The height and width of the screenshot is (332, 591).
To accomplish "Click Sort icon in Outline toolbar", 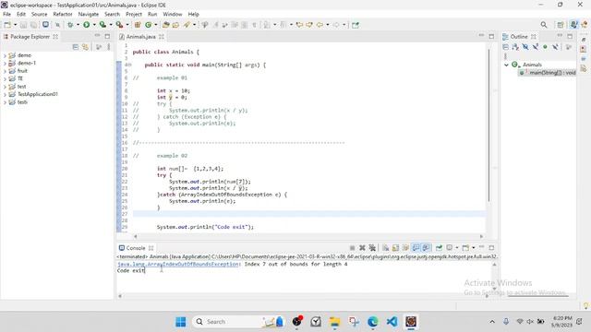I will point(515,47).
